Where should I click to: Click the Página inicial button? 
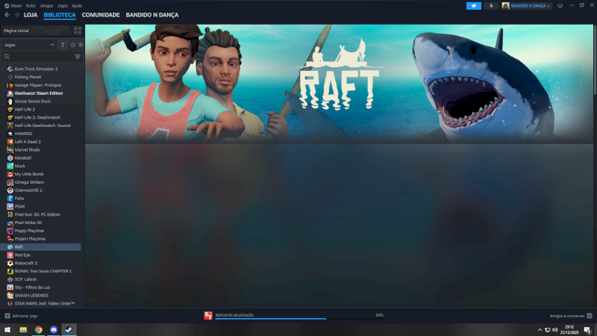click(x=37, y=31)
